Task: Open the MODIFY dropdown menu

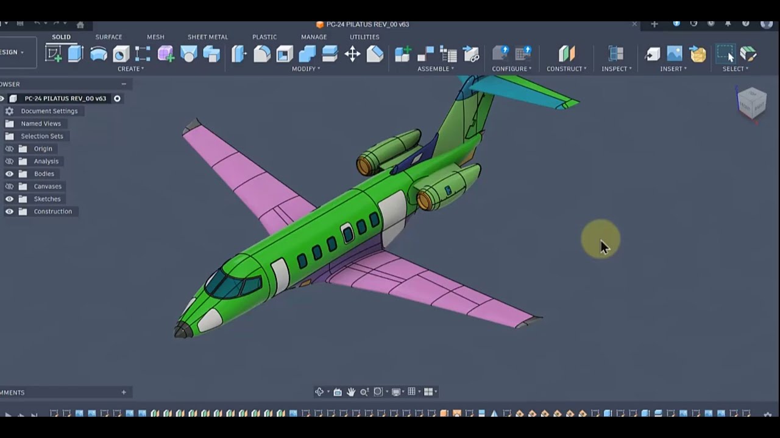Action: click(x=306, y=69)
